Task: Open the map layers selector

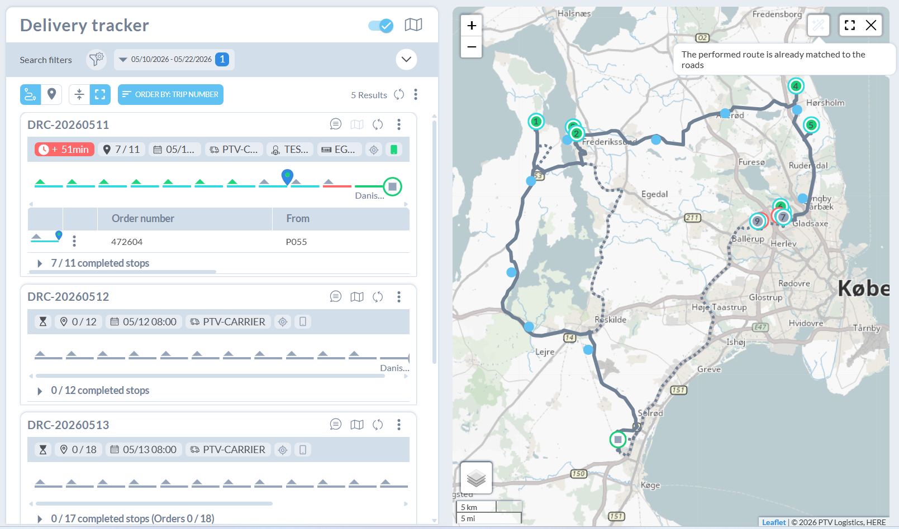Action: pos(476,478)
